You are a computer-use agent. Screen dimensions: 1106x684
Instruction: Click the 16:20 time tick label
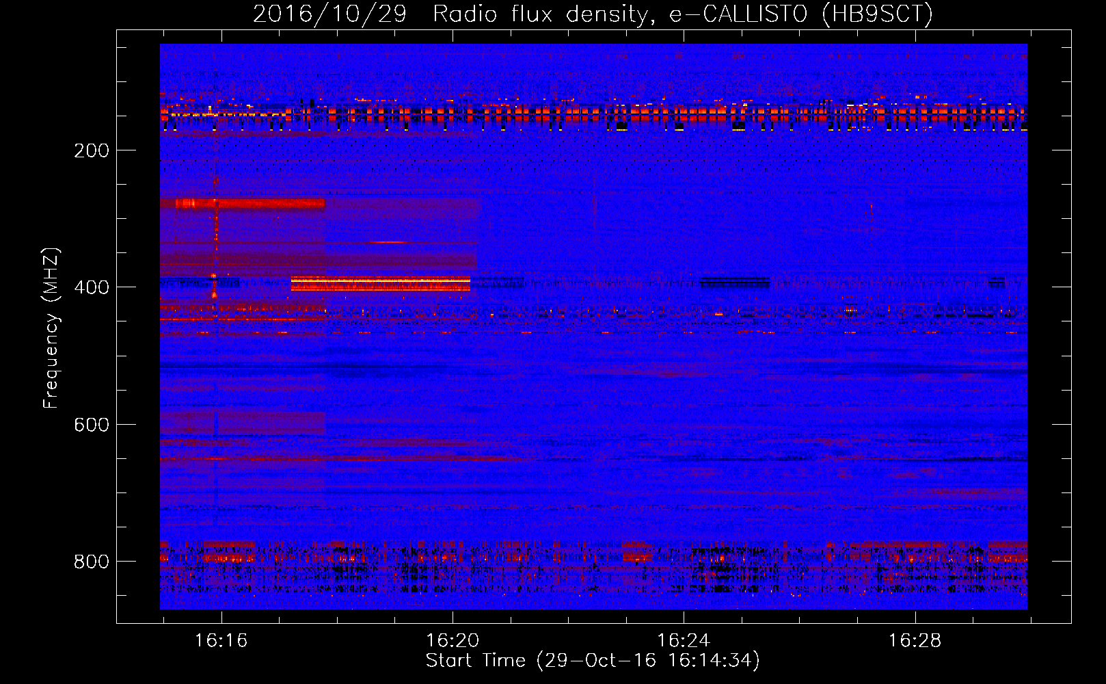pyautogui.click(x=452, y=640)
